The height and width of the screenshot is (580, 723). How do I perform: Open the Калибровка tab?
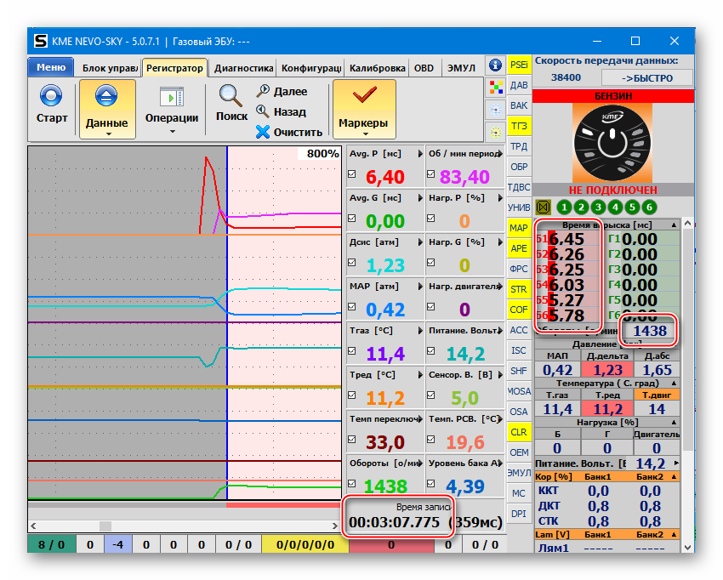(377, 68)
